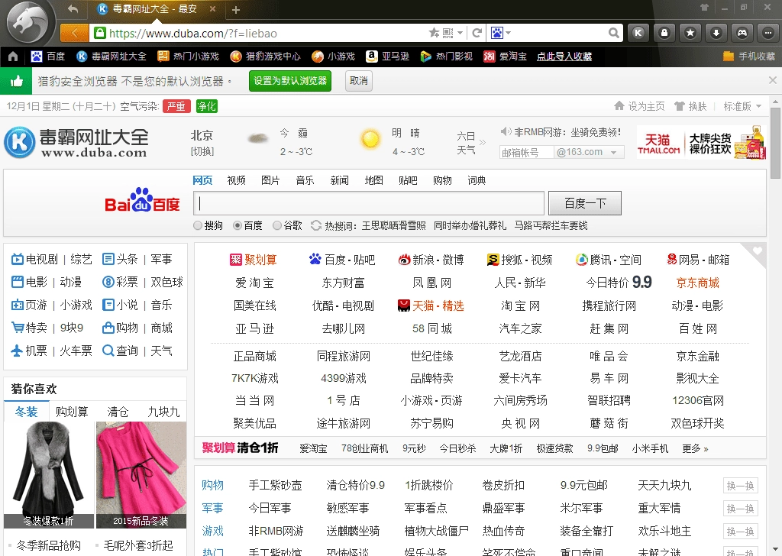
Task: Click the undo closed tab arrow icon
Action: (73, 9)
